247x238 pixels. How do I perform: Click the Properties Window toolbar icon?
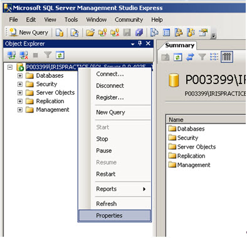point(203,33)
